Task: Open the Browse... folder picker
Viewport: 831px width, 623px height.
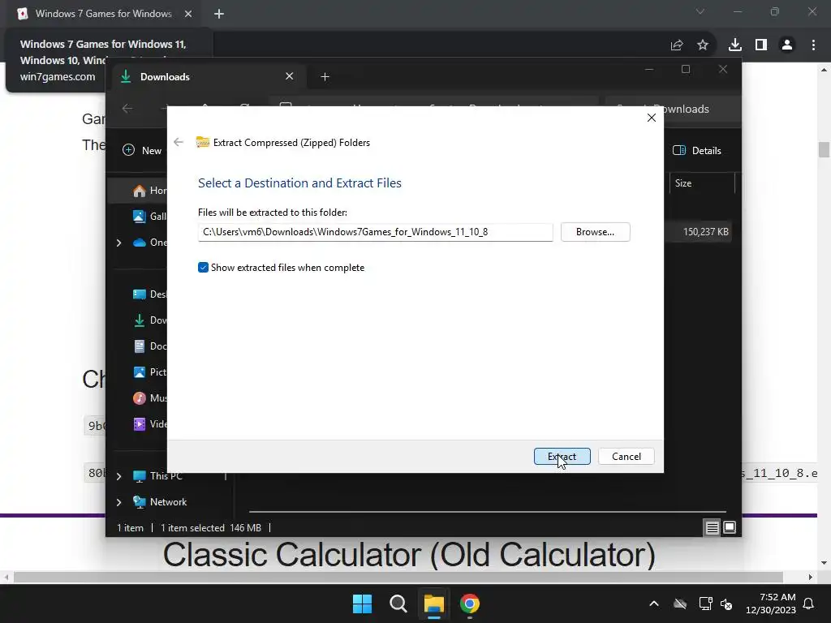Action: pos(595,231)
